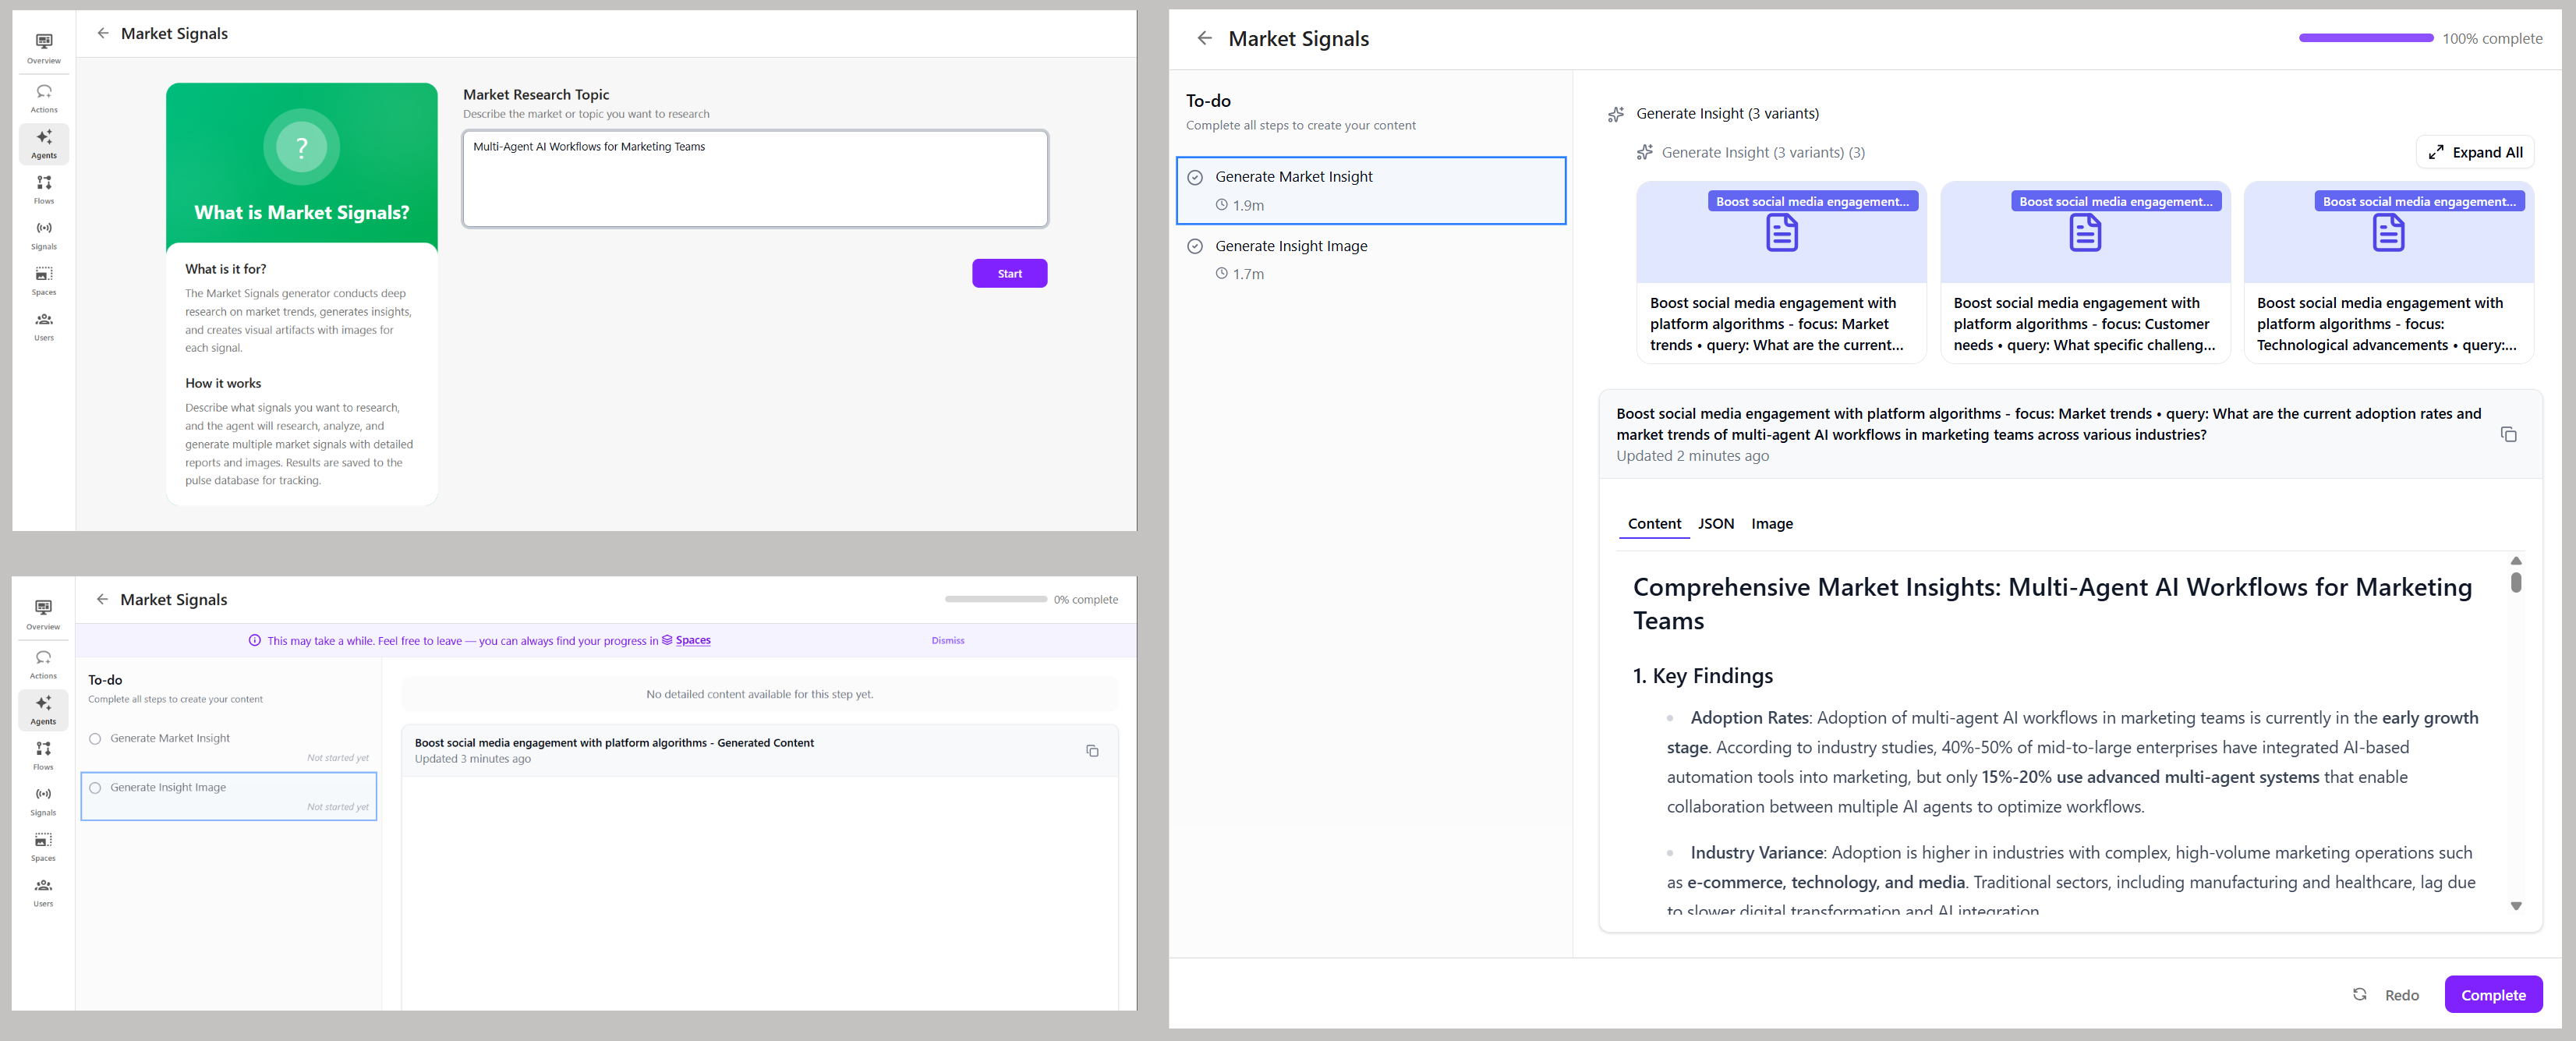Image resolution: width=2576 pixels, height=1041 pixels.
Task: Select unstarted Generate Insight Image step radio
Action: [x=95, y=788]
